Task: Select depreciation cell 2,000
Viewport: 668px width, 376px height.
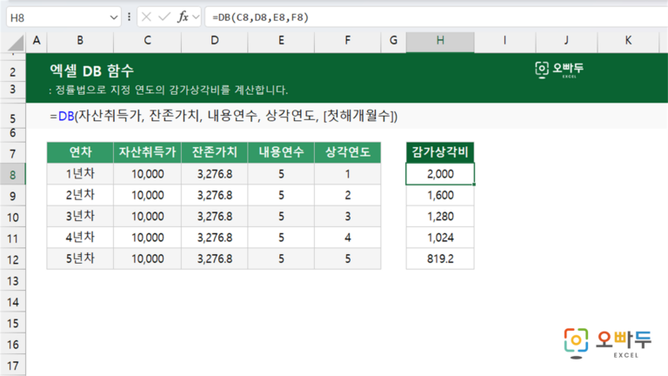Action: coord(440,174)
